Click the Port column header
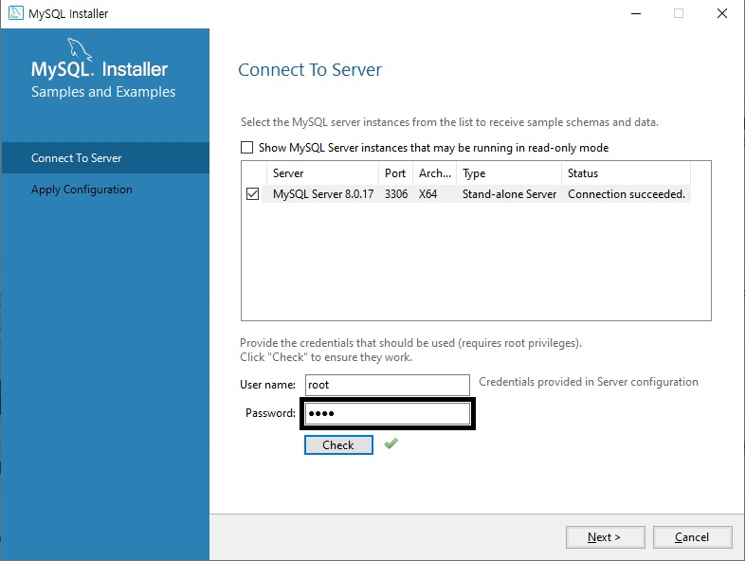The image size is (745, 561). click(x=395, y=173)
